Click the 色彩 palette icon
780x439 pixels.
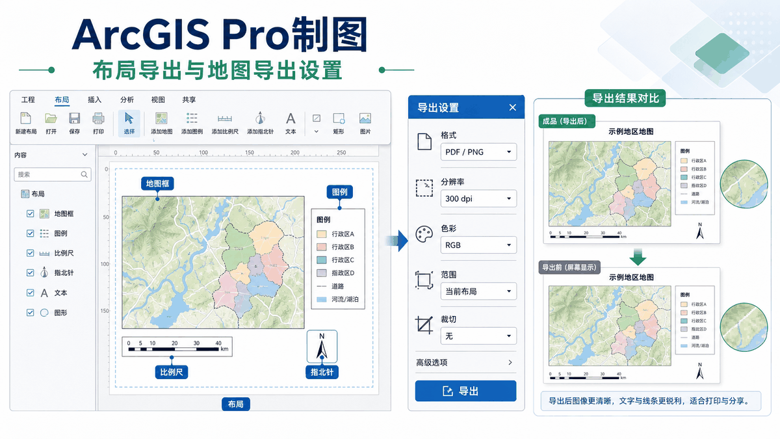(x=424, y=235)
